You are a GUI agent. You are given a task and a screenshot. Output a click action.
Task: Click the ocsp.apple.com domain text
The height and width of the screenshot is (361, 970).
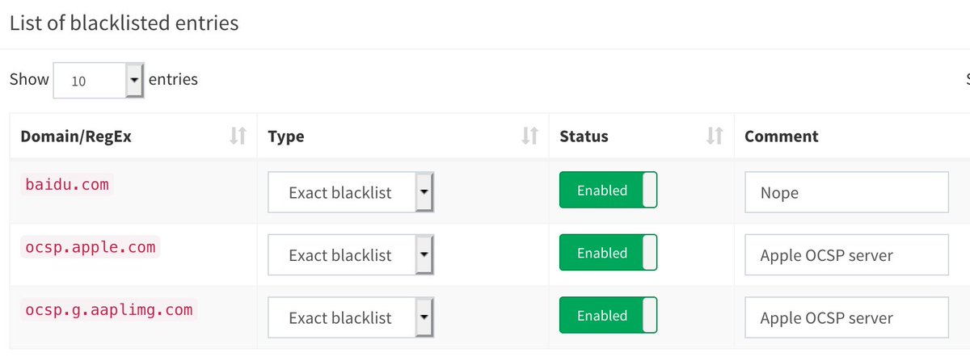tap(90, 247)
